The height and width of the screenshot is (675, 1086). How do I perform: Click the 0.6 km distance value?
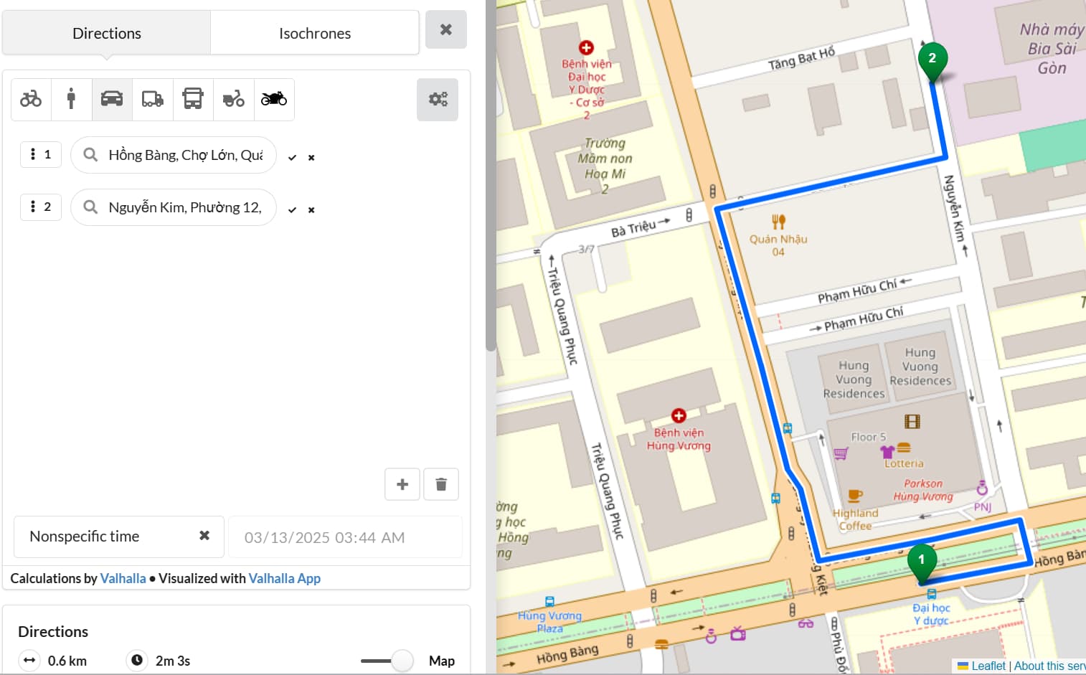click(67, 661)
